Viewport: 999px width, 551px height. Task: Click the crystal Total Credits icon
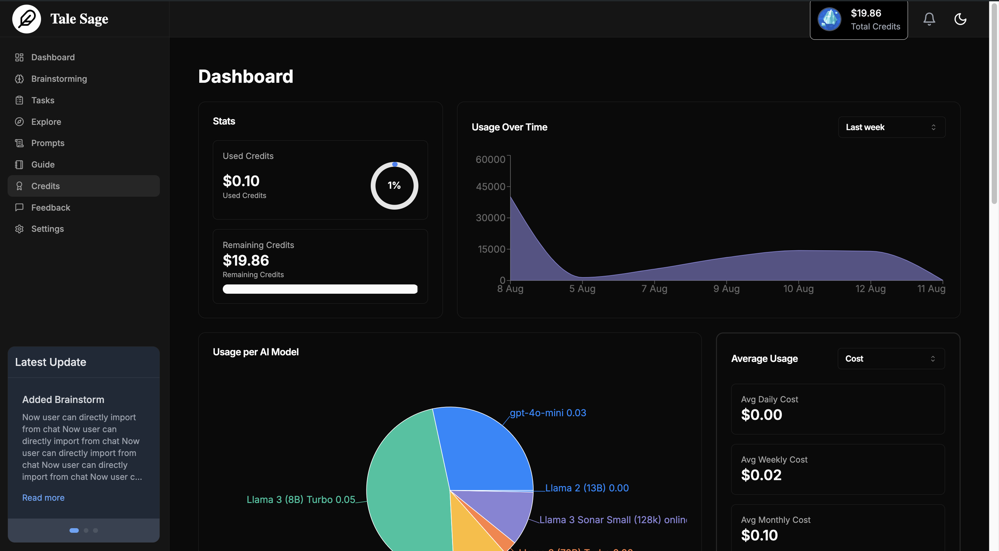coord(830,20)
